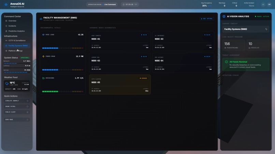This screenshot has width=275, height=154.
Task: Select the NODE-03 Sensor Hub card
Action: (x=120, y=63)
